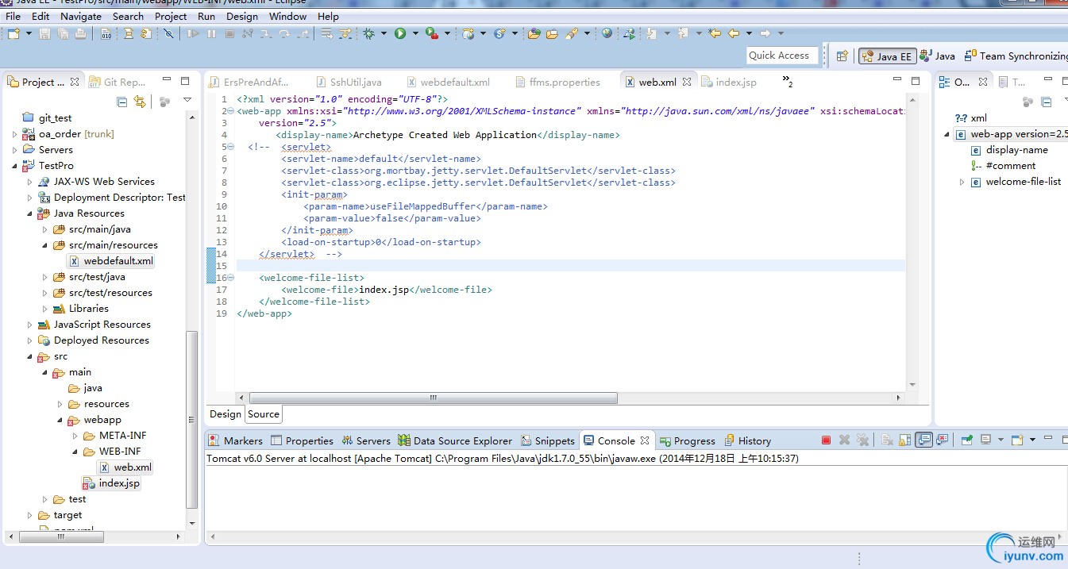1068x569 pixels.
Task: Click the Open Web Browser globe icon
Action: [607, 33]
